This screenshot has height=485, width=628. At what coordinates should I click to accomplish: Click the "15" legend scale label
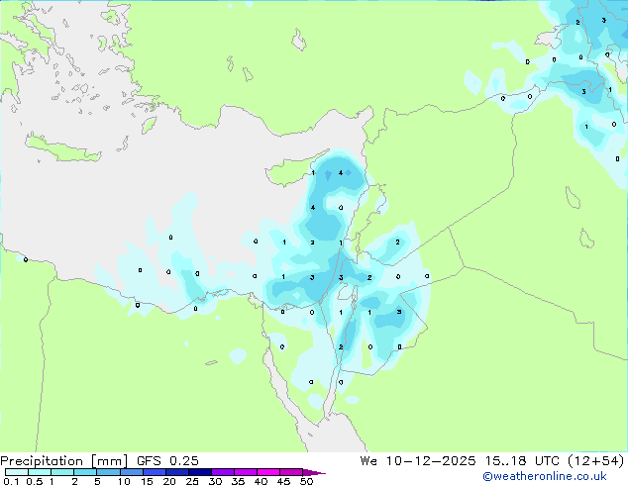(x=147, y=481)
